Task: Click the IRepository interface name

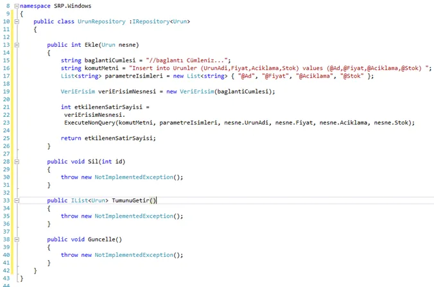Action: click(151, 21)
